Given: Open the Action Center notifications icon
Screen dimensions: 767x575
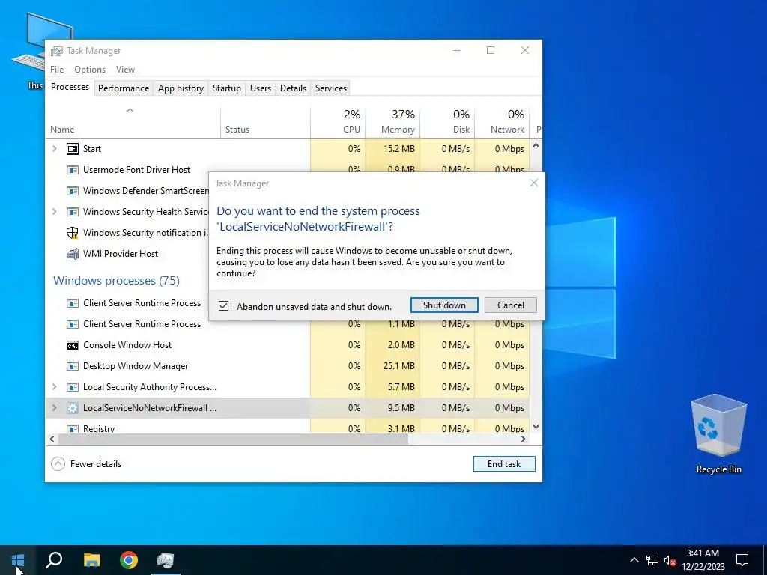Looking at the screenshot, I should (x=742, y=560).
